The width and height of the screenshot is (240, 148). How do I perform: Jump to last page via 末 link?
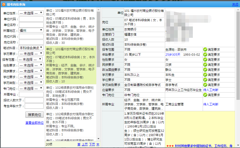point(98,144)
